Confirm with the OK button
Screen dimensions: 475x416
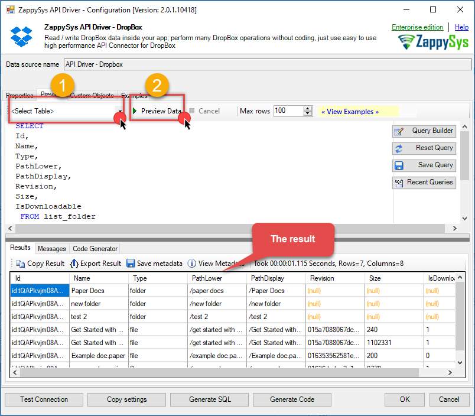tap(405, 399)
